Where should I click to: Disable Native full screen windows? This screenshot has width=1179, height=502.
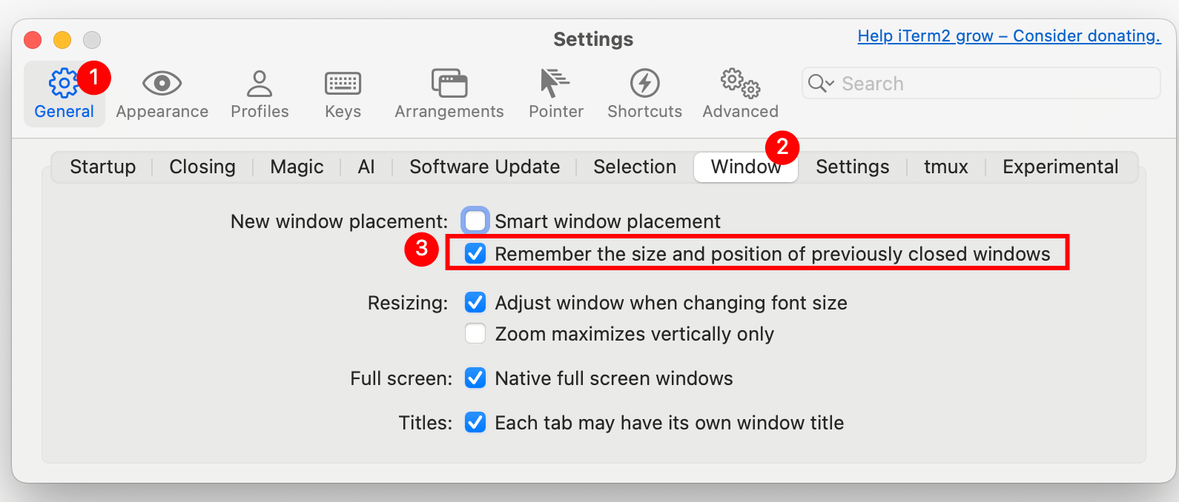[x=475, y=378]
